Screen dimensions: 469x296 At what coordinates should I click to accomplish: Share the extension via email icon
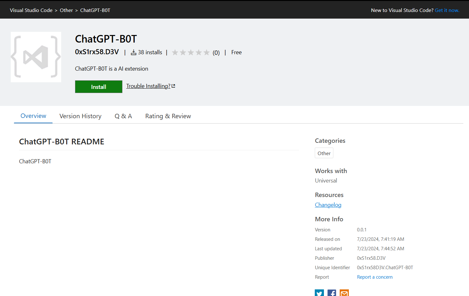pyautogui.click(x=344, y=293)
